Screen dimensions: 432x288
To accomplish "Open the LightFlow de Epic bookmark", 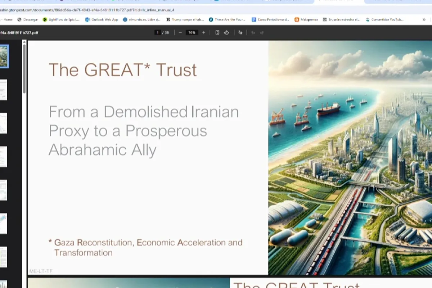I will (x=61, y=19).
